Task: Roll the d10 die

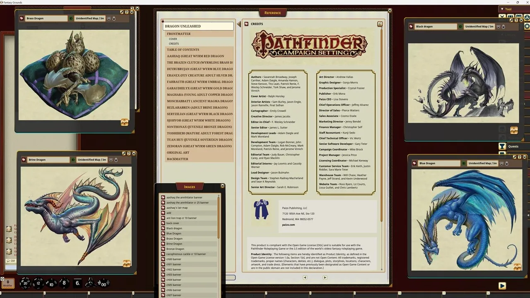Action: pos(51,284)
